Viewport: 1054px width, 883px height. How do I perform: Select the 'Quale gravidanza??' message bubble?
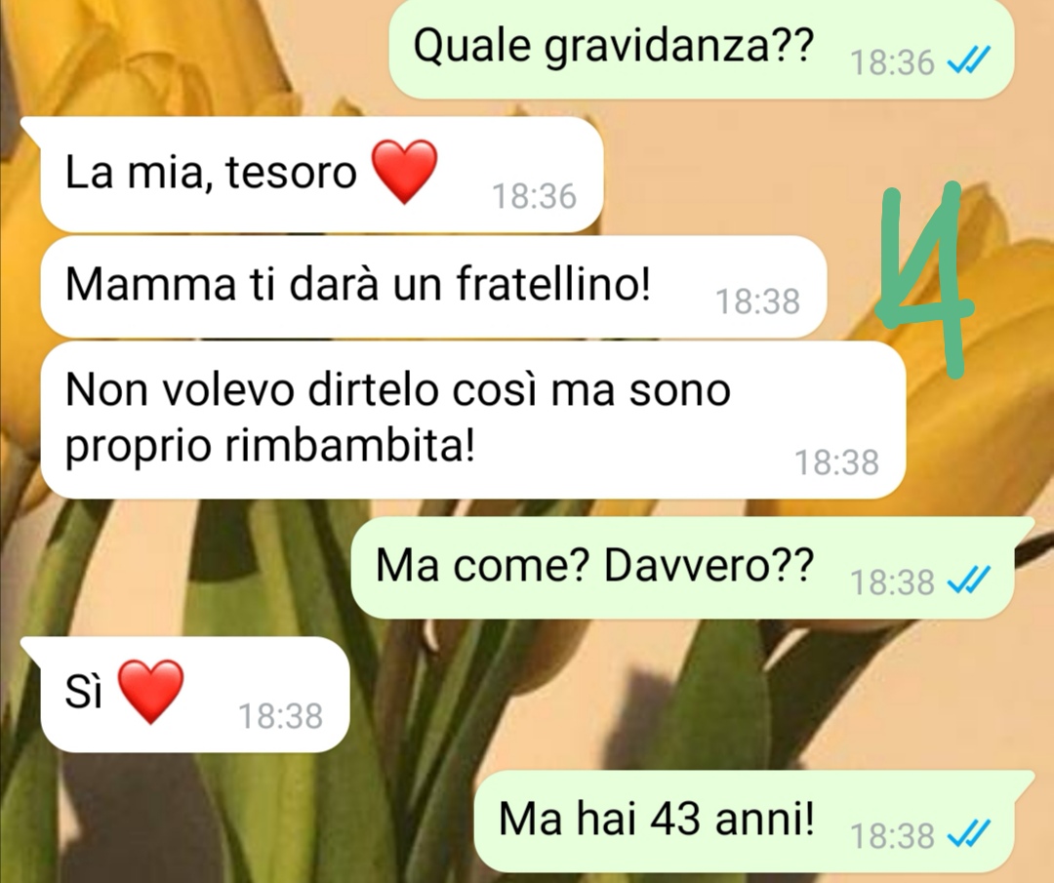point(701,49)
